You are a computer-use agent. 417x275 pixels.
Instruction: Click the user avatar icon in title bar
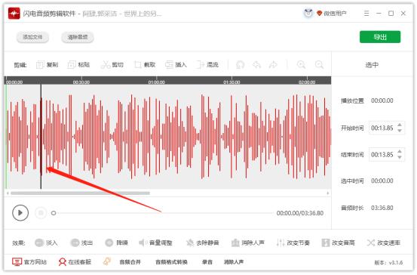(x=308, y=13)
